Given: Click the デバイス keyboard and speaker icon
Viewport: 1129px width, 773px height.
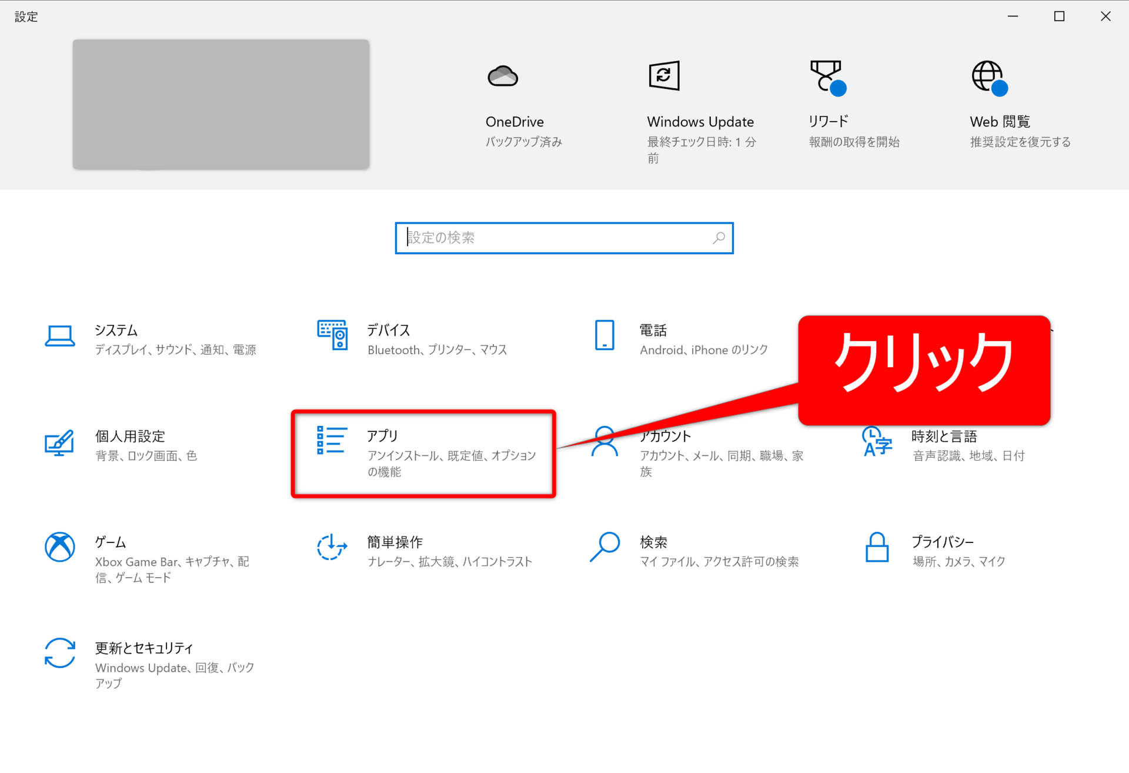Looking at the screenshot, I should [x=332, y=335].
